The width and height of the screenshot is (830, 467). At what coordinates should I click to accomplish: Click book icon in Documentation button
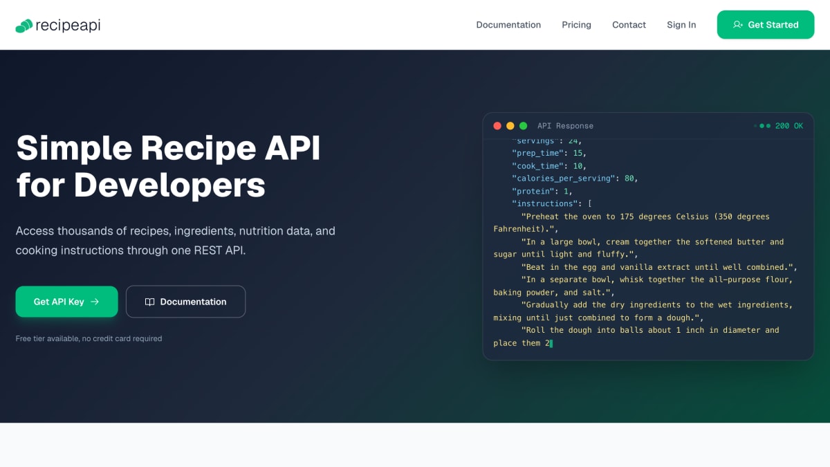tap(149, 302)
